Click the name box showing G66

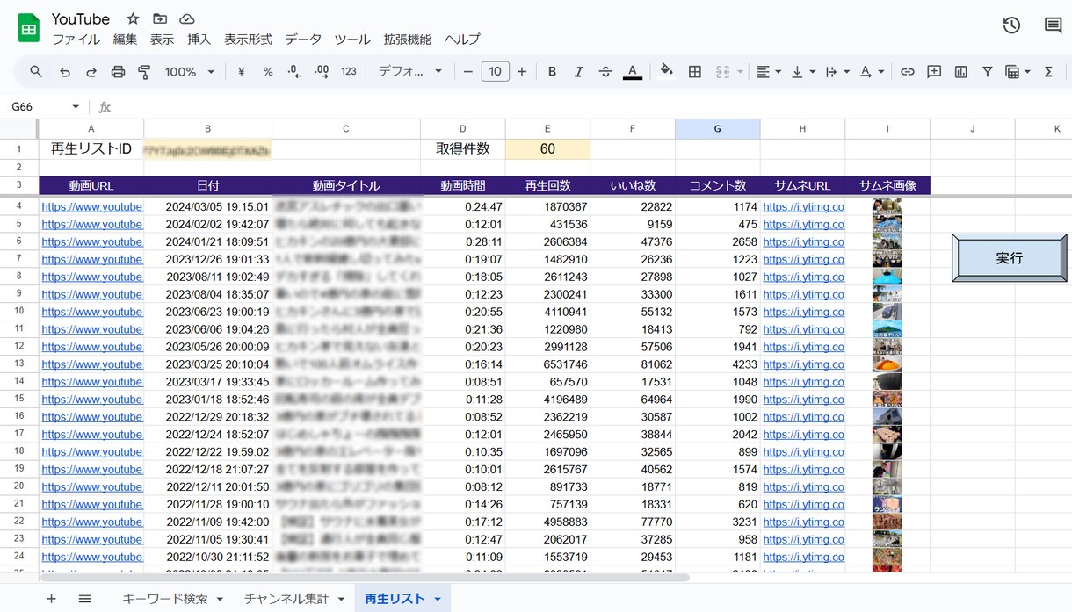click(44, 107)
